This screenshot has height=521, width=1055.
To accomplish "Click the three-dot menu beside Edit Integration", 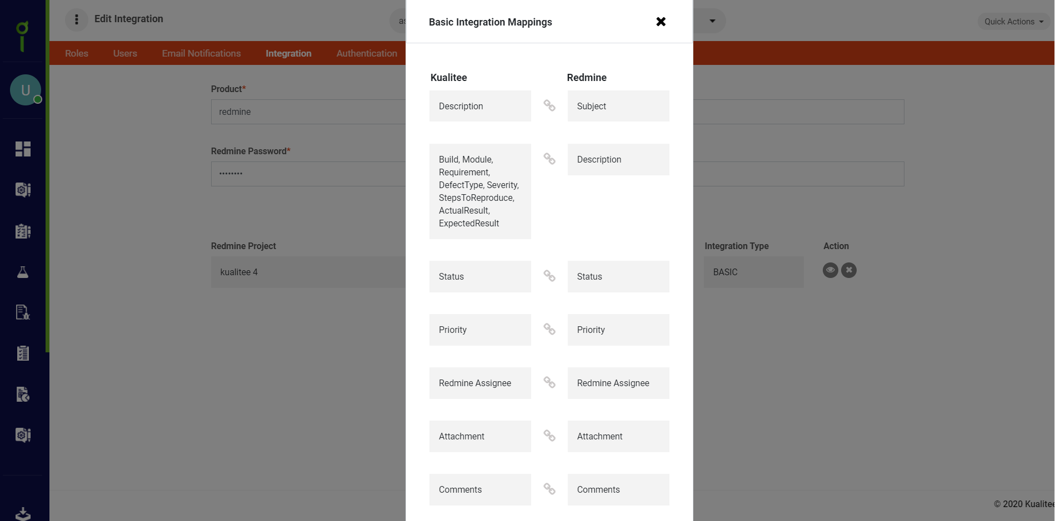I will pos(77,19).
